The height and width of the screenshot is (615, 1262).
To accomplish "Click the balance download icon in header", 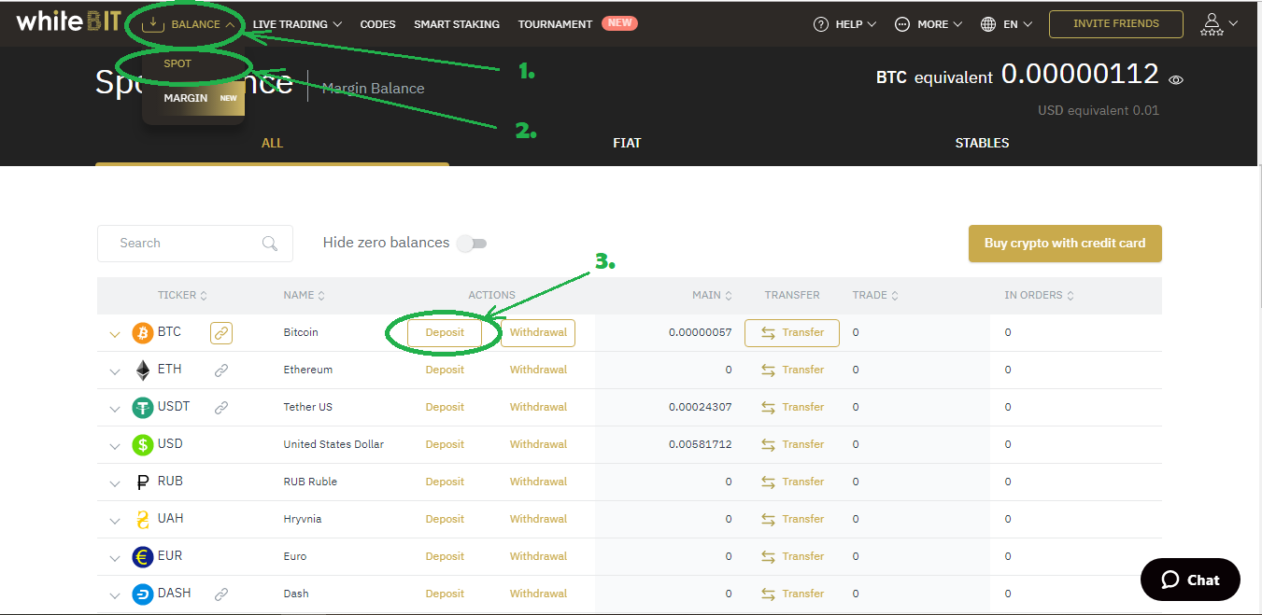I will tap(152, 24).
